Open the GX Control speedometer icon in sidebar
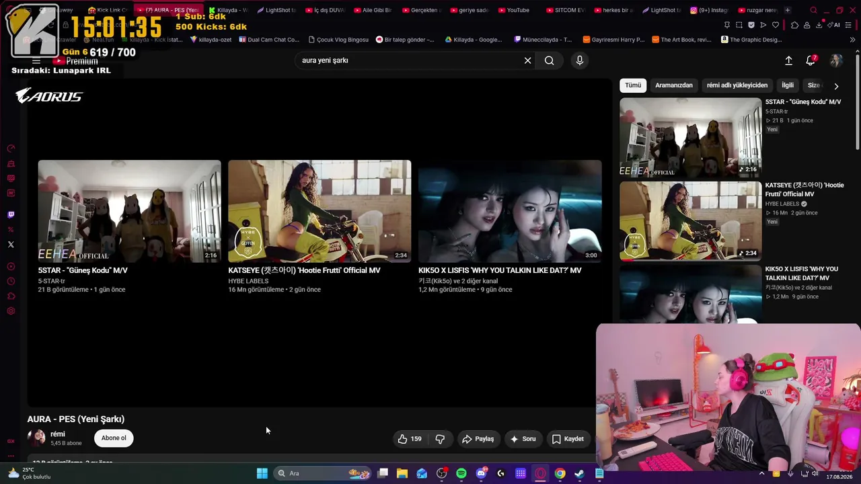The width and height of the screenshot is (861, 484). click(x=11, y=149)
